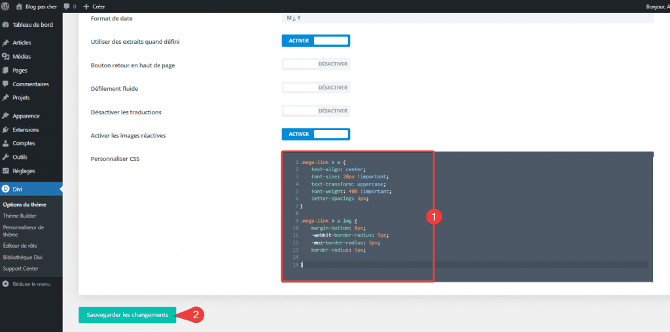Go to Extensions plugin menu
Image resolution: width=670 pixels, height=332 pixels.
pyautogui.click(x=26, y=129)
